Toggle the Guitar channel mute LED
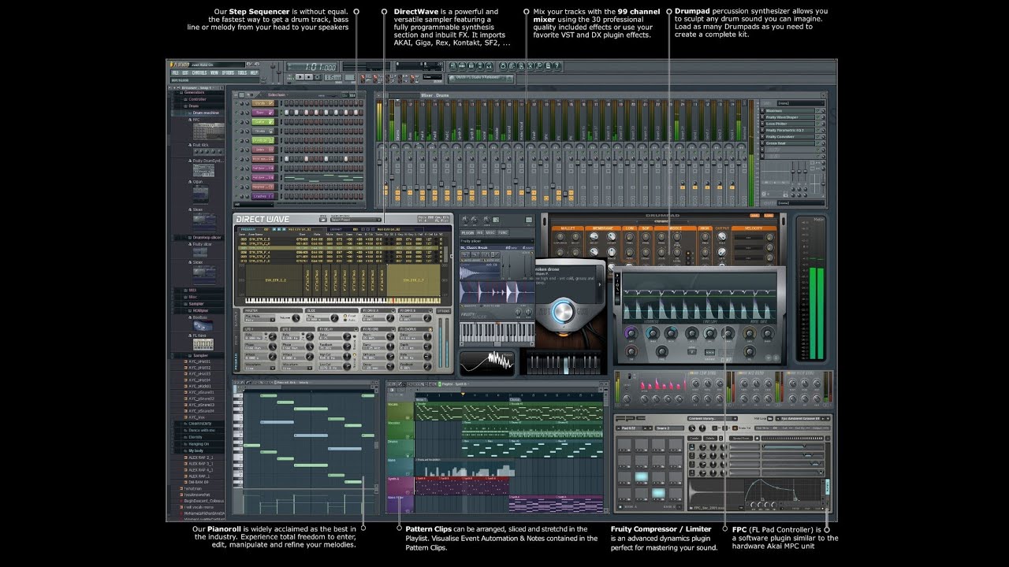Viewport: 1009px width, 567px height. pos(236,122)
